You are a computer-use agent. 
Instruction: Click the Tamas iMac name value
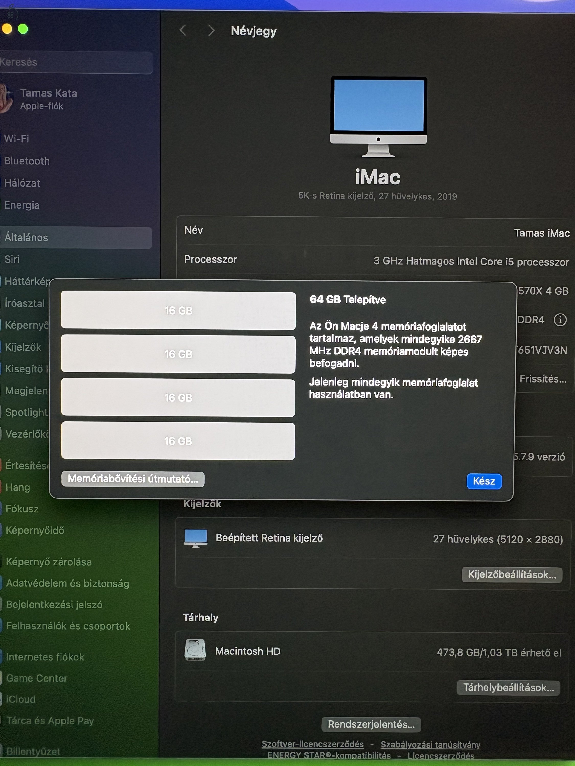[x=542, y=233]
